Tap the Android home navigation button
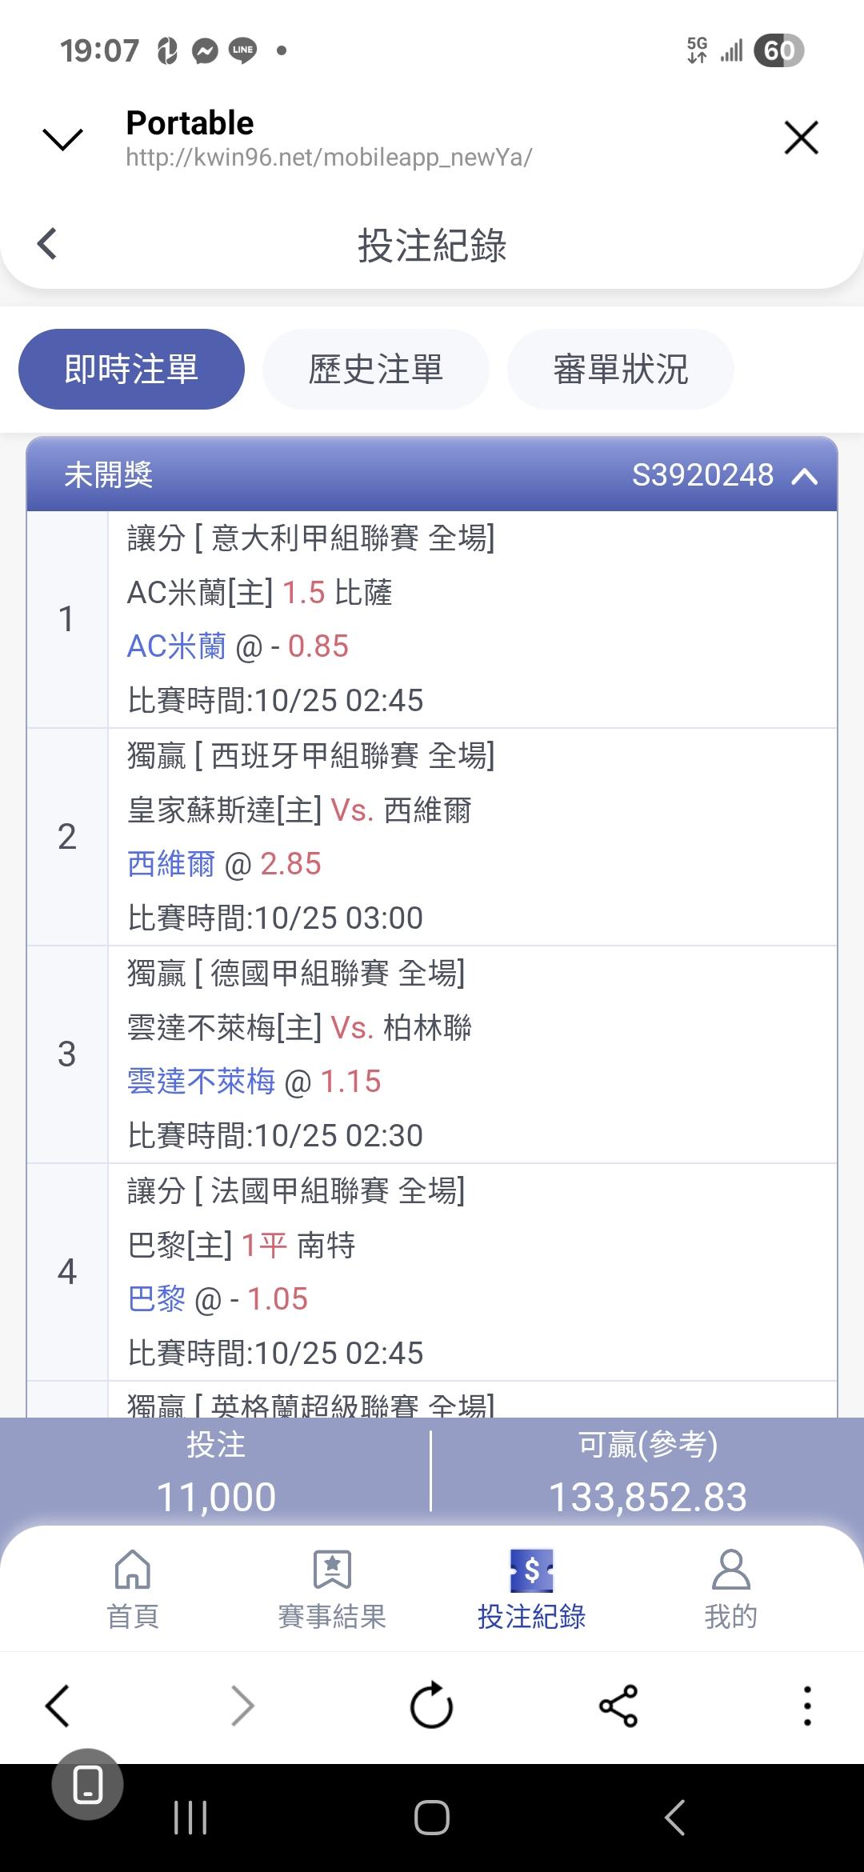The width and height of the screenshot is (864, 1872). (431, 1818)
